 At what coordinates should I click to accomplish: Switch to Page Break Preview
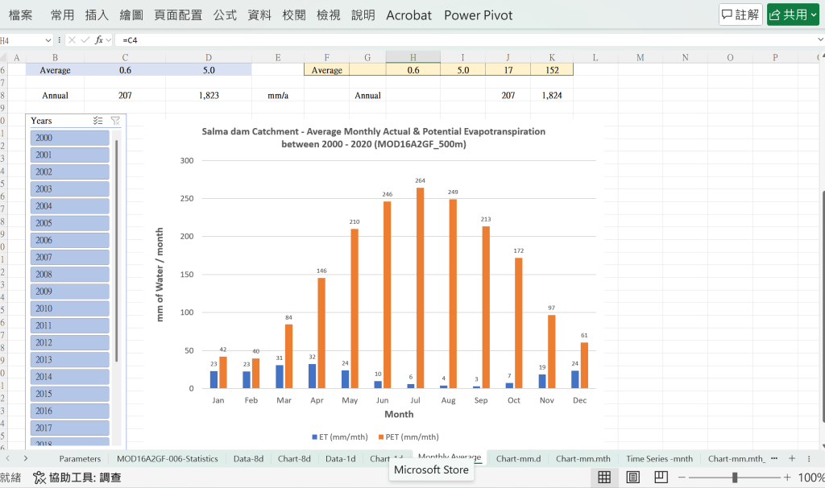tap(661, 477)
